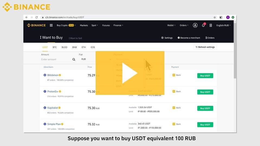Click ProtonEx advertiser avatar icon

pyautogui.click(x=45, y=91)
